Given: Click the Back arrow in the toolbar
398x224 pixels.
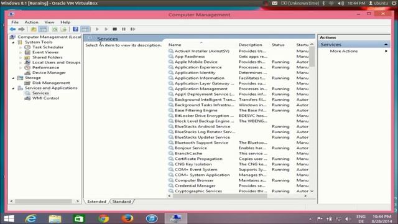Looking at the screenshot, I should pyautogui.click(x=12, y=29).
